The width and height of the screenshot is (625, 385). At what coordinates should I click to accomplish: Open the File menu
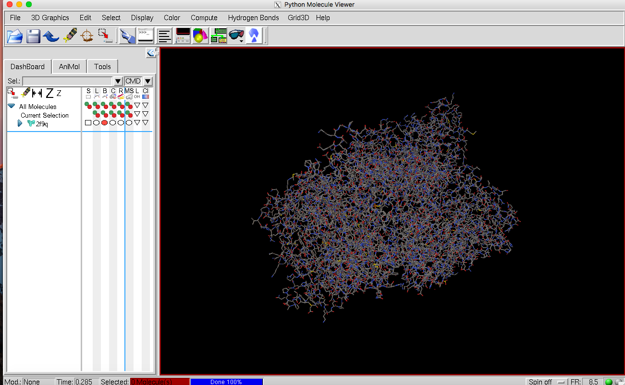[x=15, y=18]
